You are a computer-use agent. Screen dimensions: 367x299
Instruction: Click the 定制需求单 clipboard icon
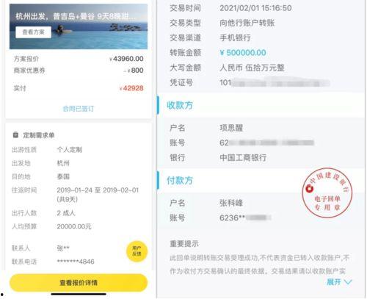15,135
